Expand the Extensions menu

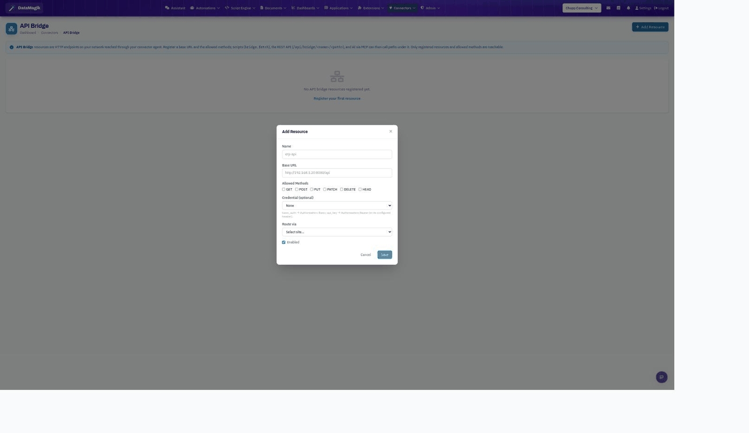(x=371, y=8)
